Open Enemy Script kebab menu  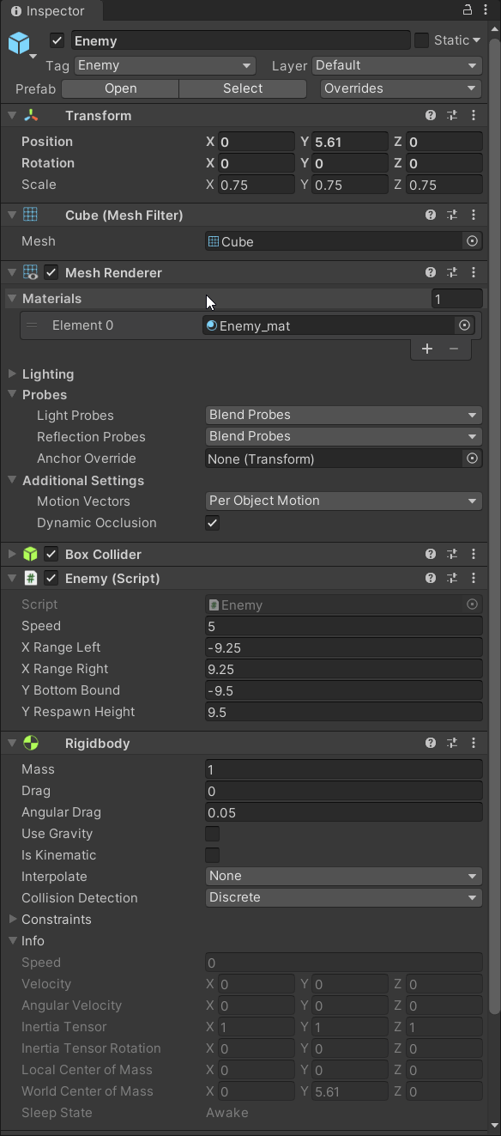tap(473, 579)
